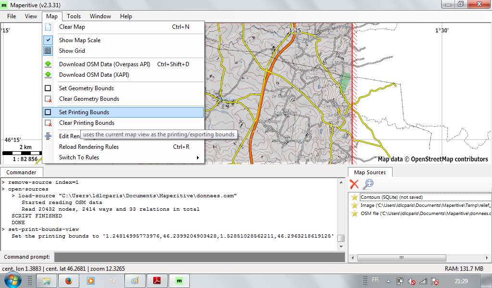Choose Download OSM Data (XAPI)
Image resolution: width=492 pixels, height=288 pixels.
pyautogui.click(x=123, y=75)
